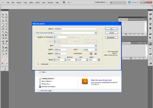Open the Swatches panel options menu

tap(145, 19)
